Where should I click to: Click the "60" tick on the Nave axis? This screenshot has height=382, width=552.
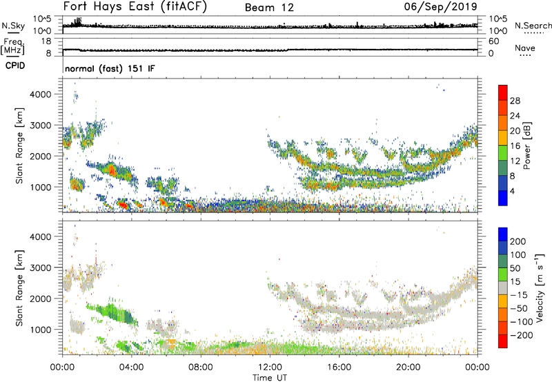tap(493, 41)
